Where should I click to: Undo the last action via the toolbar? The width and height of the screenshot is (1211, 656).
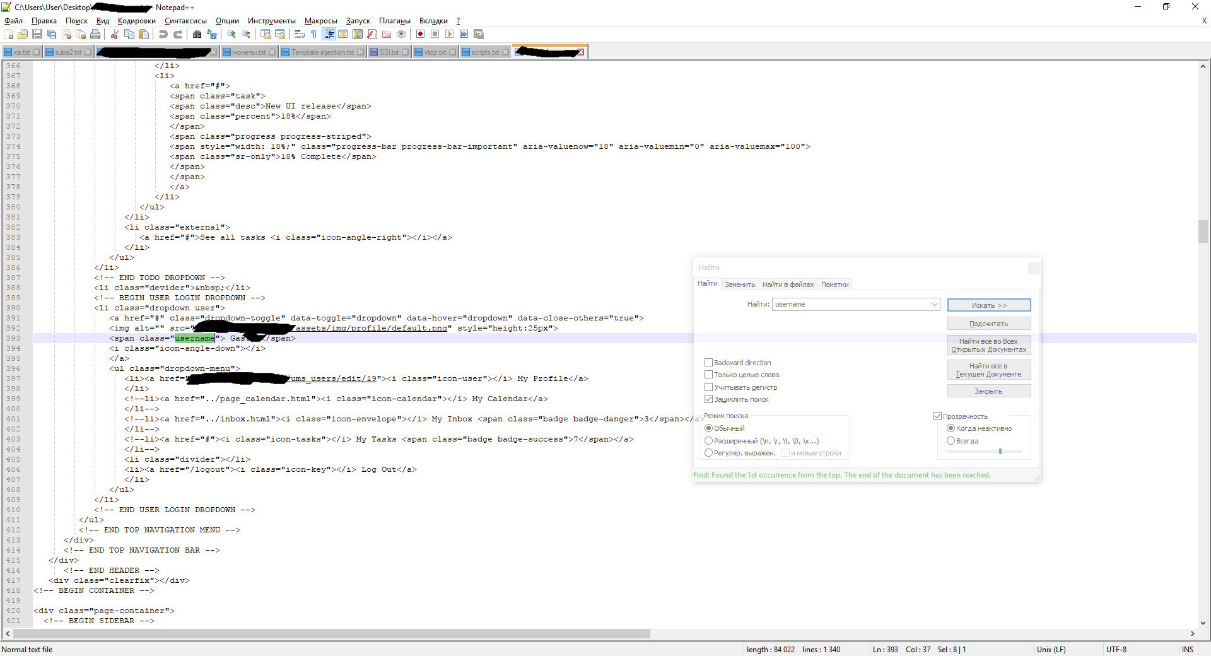click(163, 34)
